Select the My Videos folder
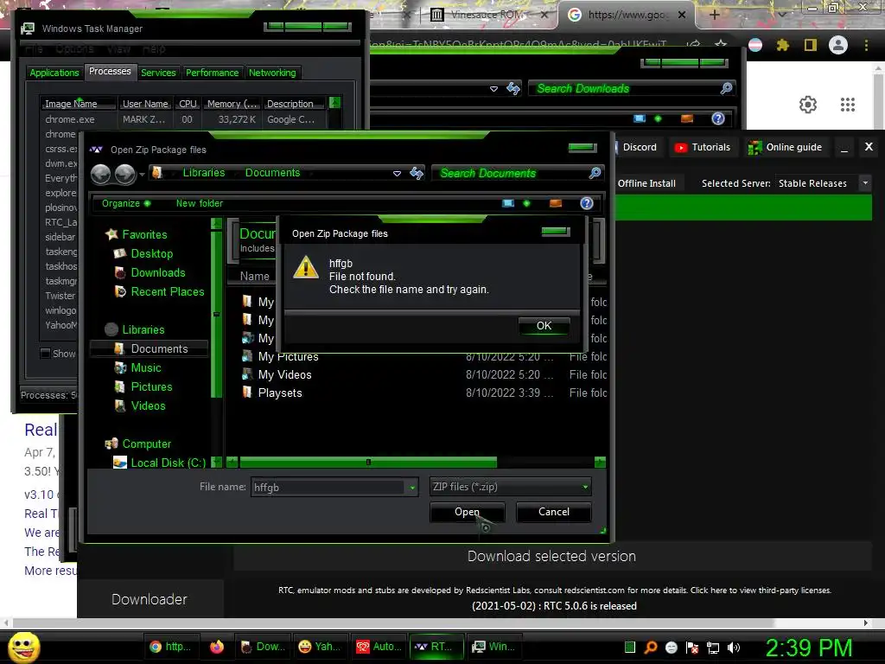 click(x=284, y=375)
